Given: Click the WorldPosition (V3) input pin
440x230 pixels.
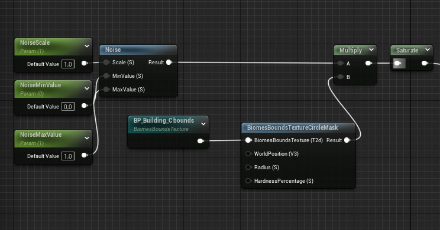Looking at the screenshot, I should point(248,153).
